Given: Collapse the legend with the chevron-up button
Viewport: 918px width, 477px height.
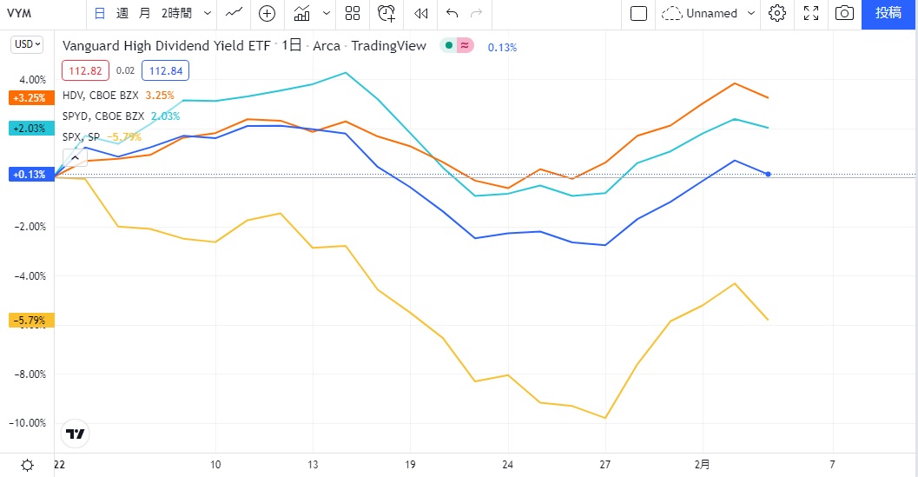Looking at the screenshot, I should (75, 158).
